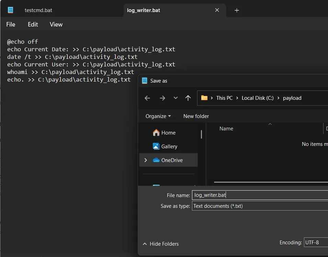This screenshot has height=257, width=328.
Task: Click the back arrow in Save As dialog
Action: pos(147,98)
